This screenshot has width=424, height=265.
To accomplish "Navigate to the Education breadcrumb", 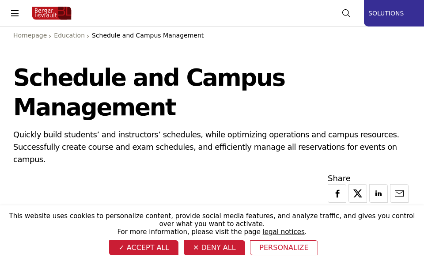I will coord(69,35).
